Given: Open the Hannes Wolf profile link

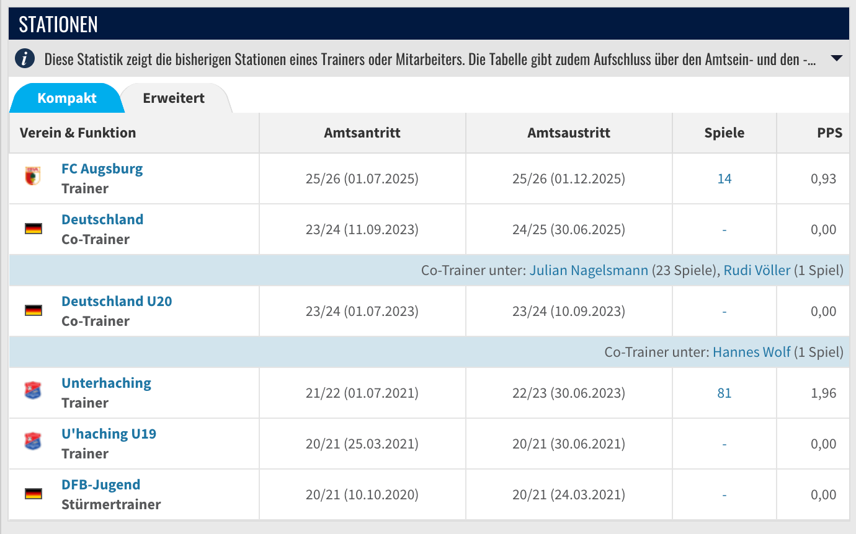Looking at the screenshot, I should pos(752,352).
